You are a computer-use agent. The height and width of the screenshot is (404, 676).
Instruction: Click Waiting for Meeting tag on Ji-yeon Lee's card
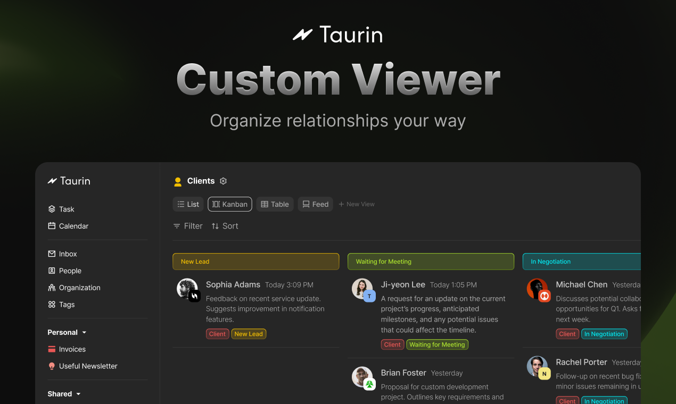437,344
